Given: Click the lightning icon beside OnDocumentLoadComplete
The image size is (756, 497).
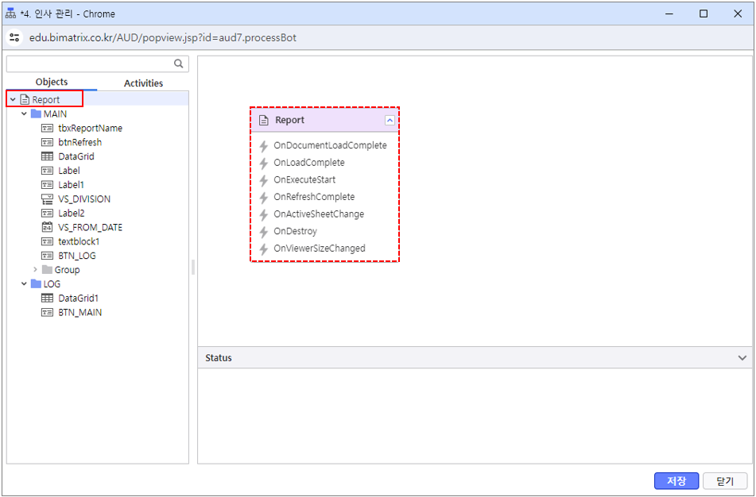Looking at the screenshot, I should pos(264,146).
